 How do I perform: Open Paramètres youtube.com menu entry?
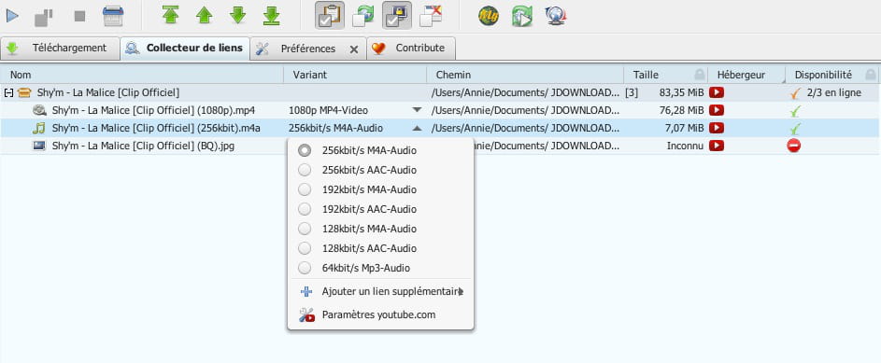click(x=380, y=314)
